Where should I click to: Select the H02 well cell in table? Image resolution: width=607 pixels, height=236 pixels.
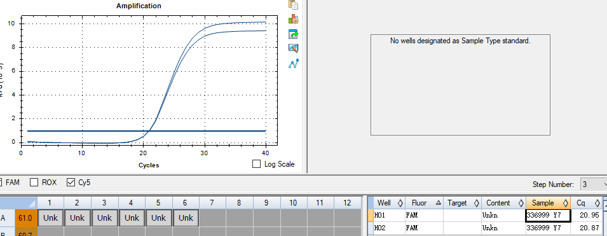point(390,228)
